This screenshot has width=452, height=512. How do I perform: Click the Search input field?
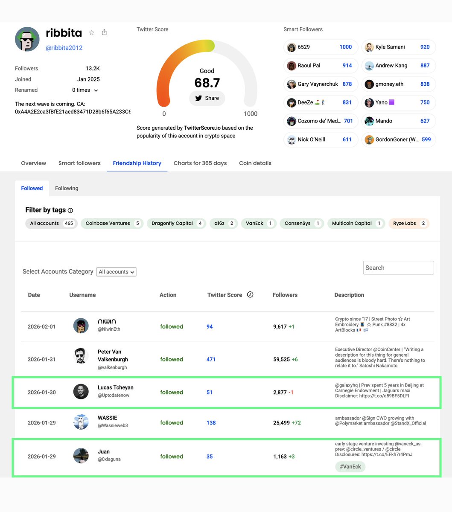coord(399,268)
